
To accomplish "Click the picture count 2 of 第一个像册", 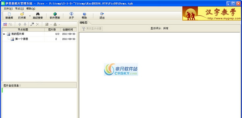I will click(56, 39).
